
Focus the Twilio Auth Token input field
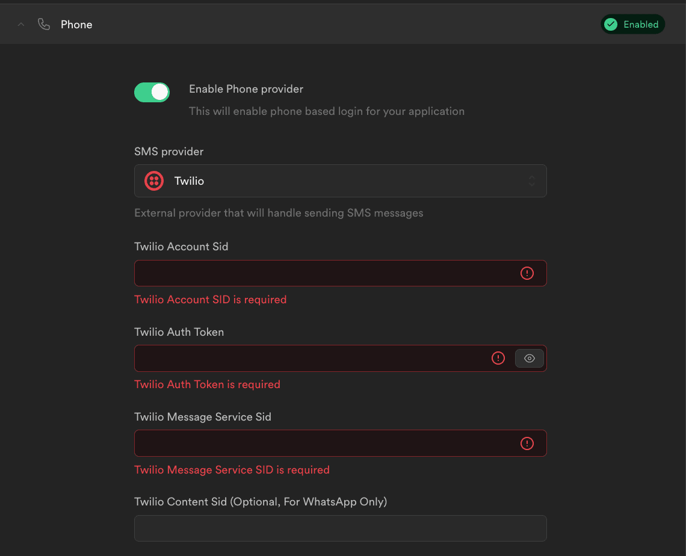point(310,358)
